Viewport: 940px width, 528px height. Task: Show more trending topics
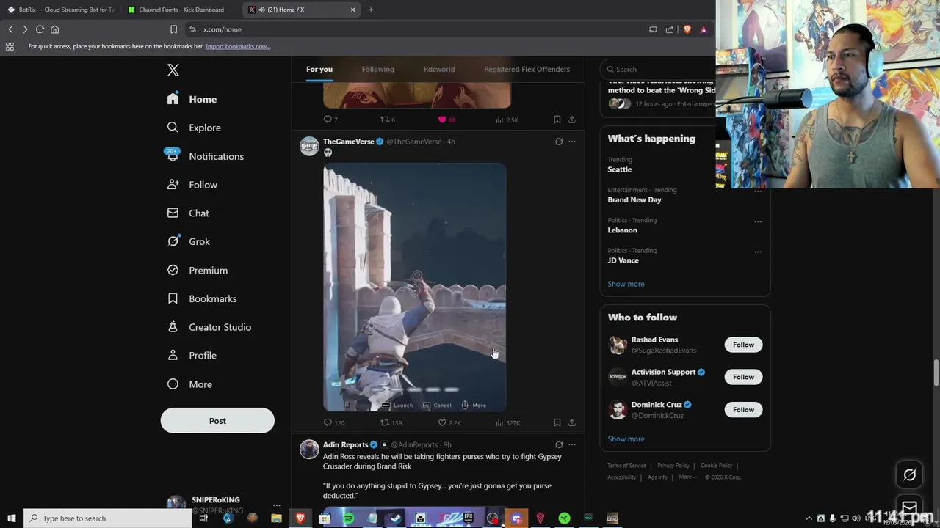click(x=626, y=284)
